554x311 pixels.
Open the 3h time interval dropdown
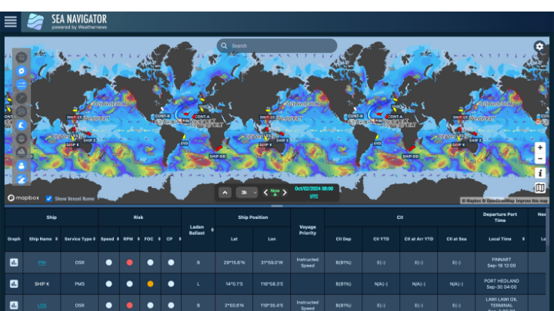tap(247, 193)
